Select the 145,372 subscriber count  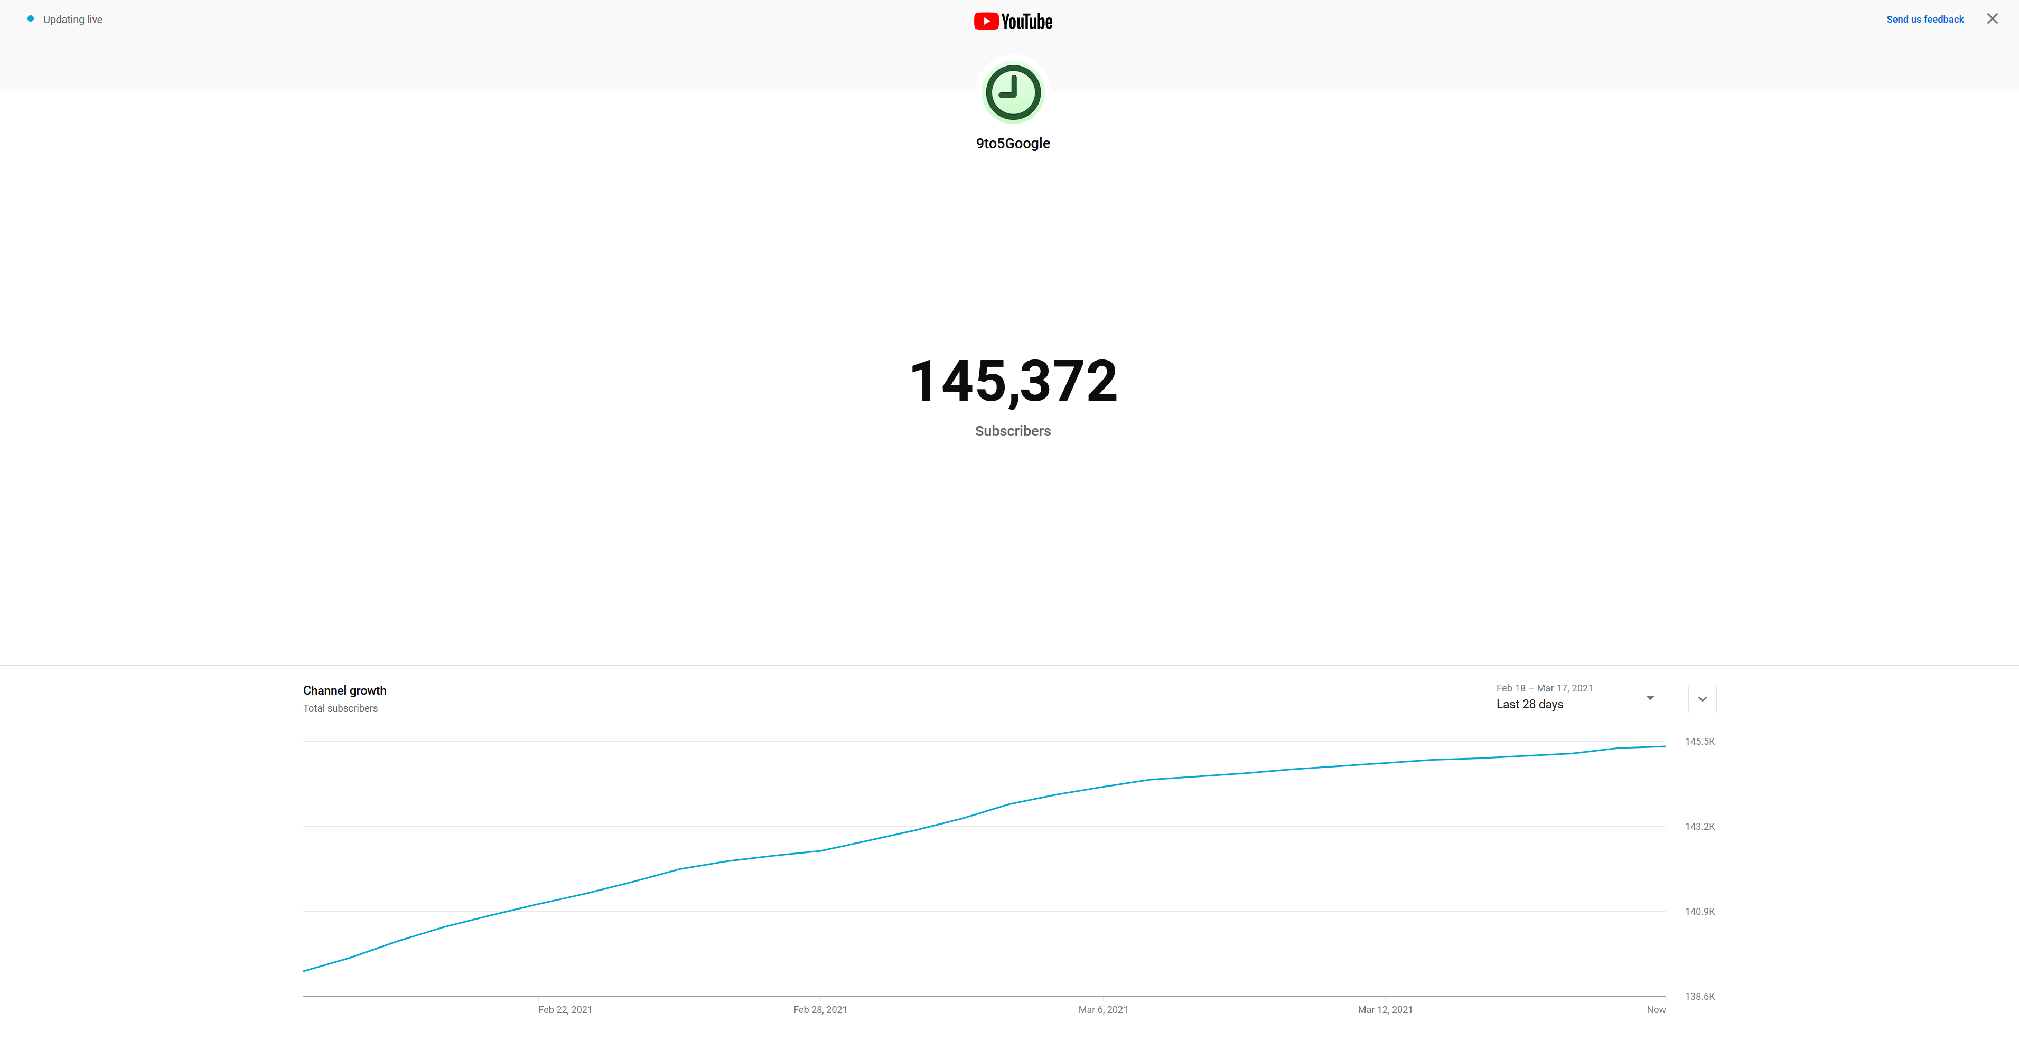point(1013,382)
